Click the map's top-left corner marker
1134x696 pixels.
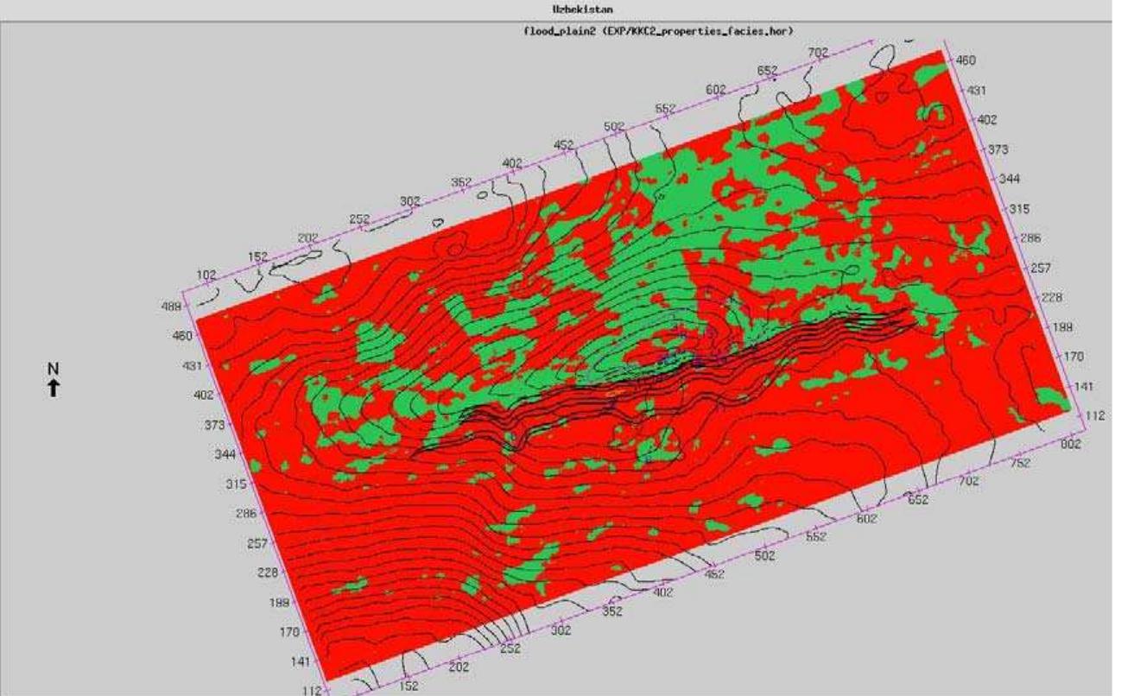[x=182, y=291]
